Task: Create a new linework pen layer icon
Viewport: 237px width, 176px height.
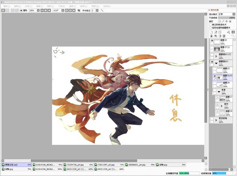Action: pyautogui.click(x=216, y=32)
